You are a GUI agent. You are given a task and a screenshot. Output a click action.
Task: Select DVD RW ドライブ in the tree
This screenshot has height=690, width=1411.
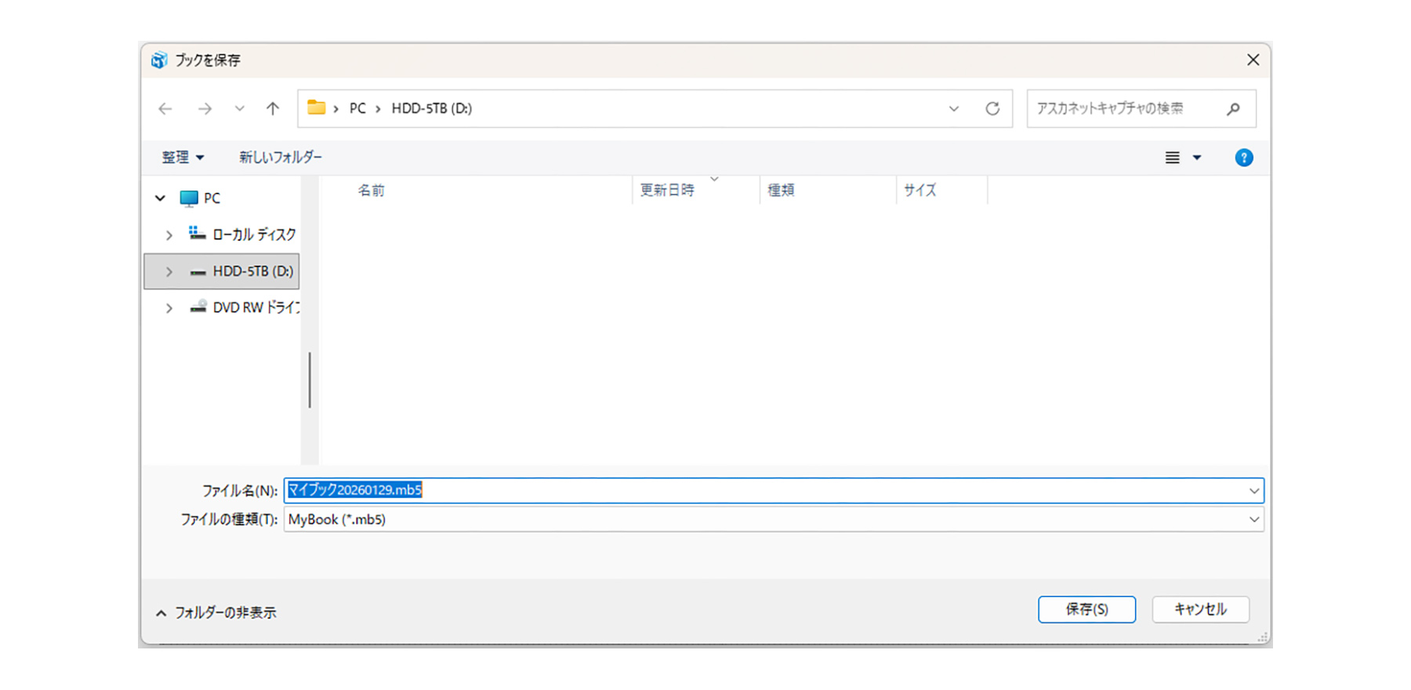245,307
